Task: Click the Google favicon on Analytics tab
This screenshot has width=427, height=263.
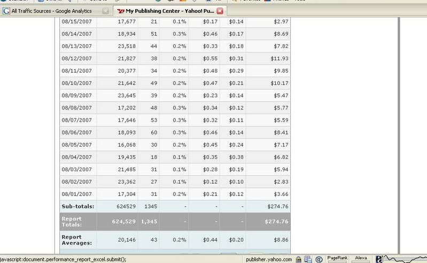Action: click(x=6, y=11)
